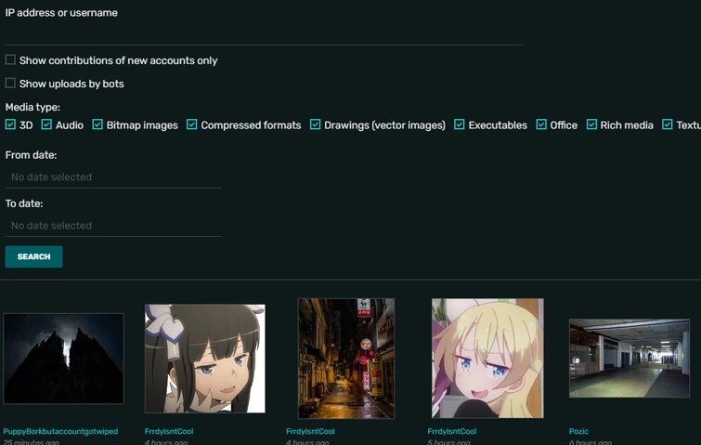The image size is (701, 445).
Task: Click the SEARCH button
Action: click(34, 256)
